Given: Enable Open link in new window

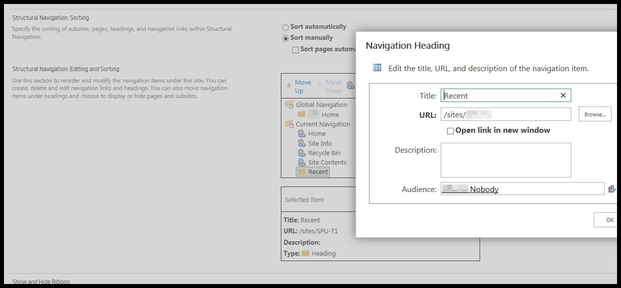Looking at the screenshot, I should coord(450,130).
